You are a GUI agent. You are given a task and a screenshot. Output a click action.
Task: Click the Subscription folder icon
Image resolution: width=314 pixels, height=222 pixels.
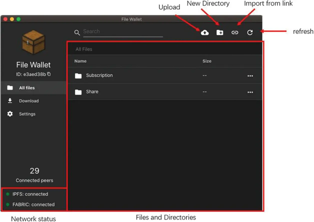(78, 76)
